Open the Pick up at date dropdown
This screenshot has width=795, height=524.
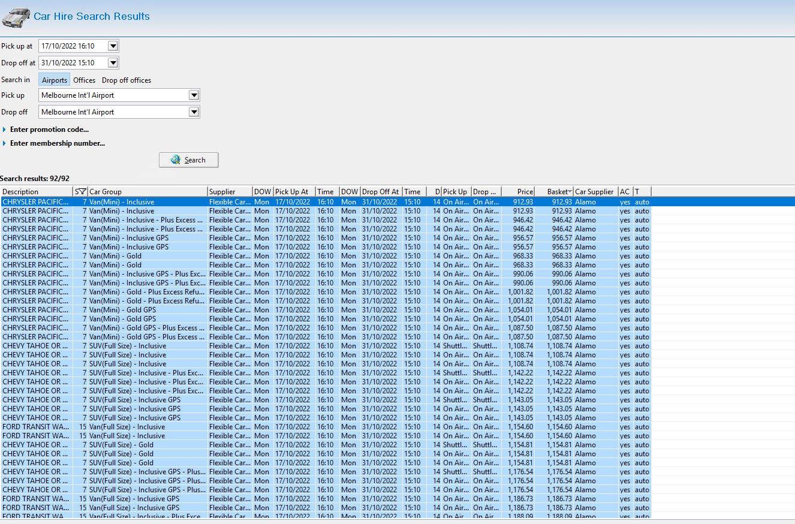click(x=113, y=46)
